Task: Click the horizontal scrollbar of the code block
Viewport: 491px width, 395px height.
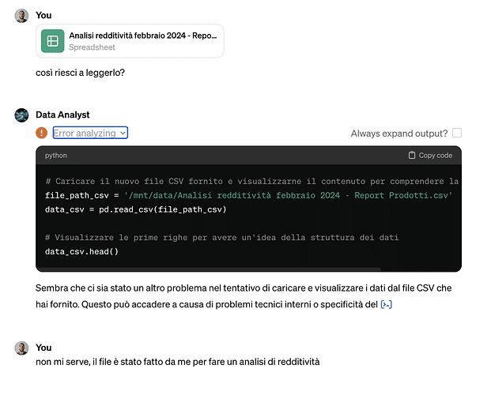Action: 209,269
